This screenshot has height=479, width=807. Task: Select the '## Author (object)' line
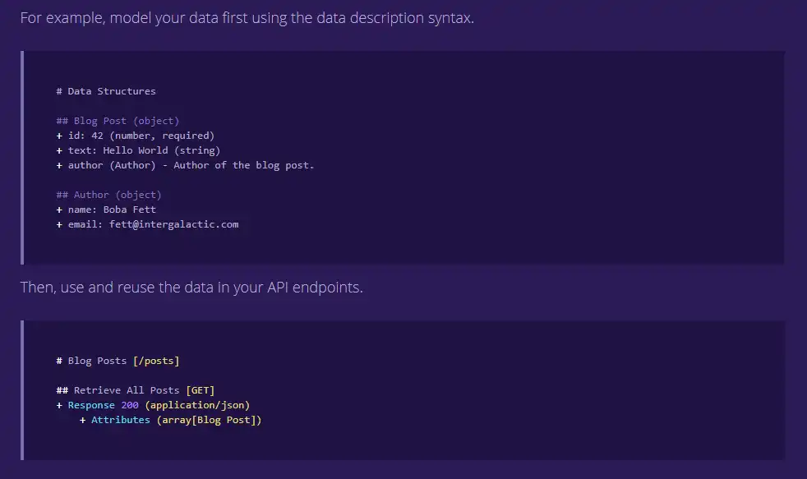tap(108, 195)
